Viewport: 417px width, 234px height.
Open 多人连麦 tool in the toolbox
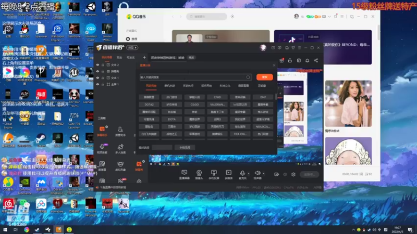pos(120,149)
